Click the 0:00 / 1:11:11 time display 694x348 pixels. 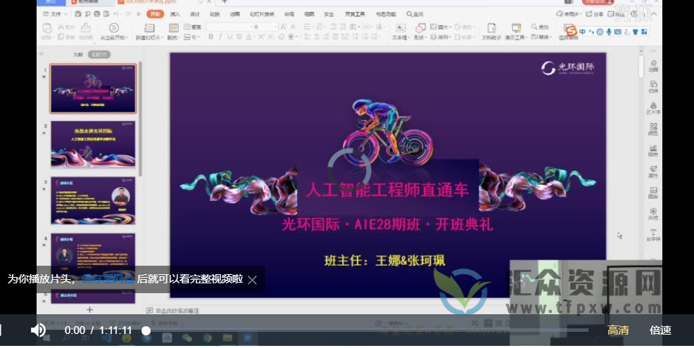(x=99, y=330)
